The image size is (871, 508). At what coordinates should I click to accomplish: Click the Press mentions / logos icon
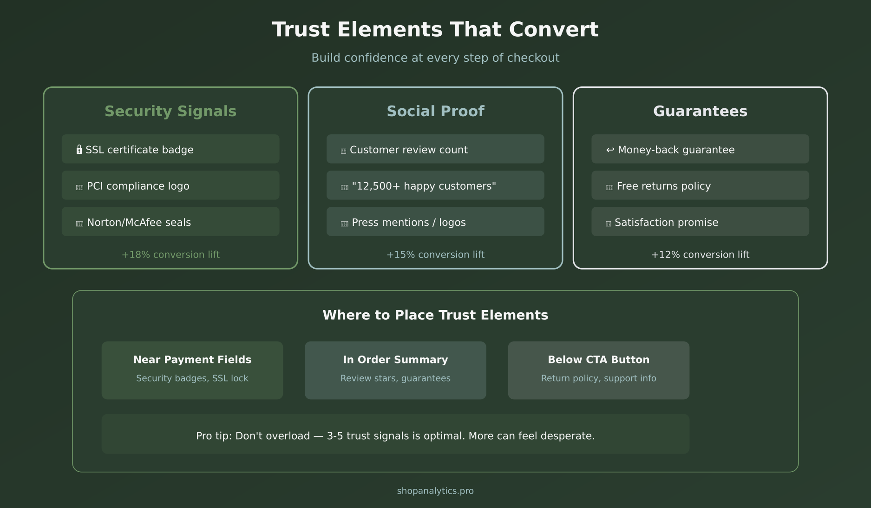click(344, 222)
